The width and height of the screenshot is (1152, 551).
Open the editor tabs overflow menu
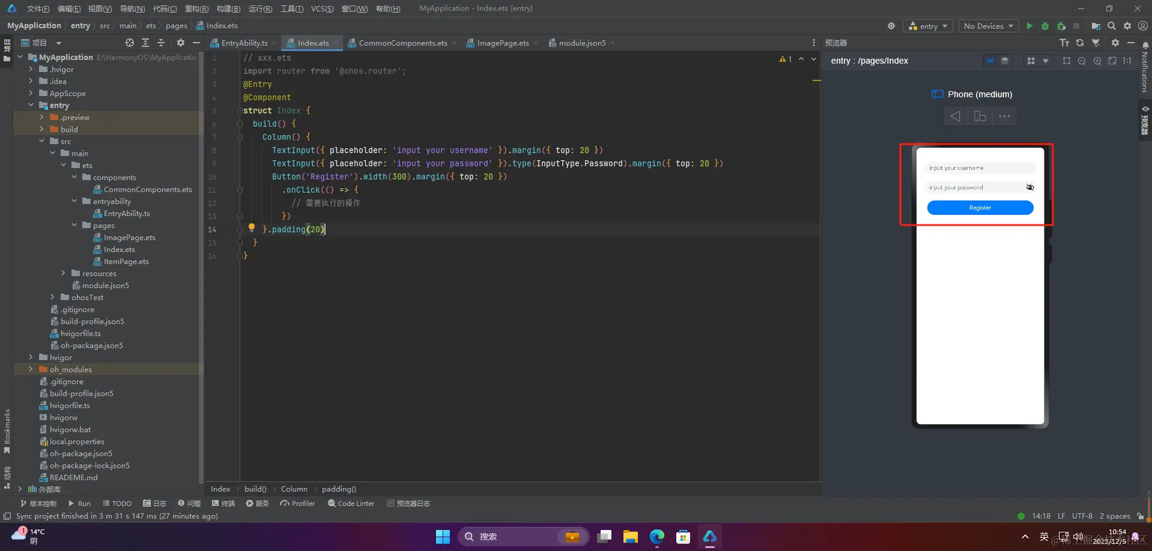813,43
